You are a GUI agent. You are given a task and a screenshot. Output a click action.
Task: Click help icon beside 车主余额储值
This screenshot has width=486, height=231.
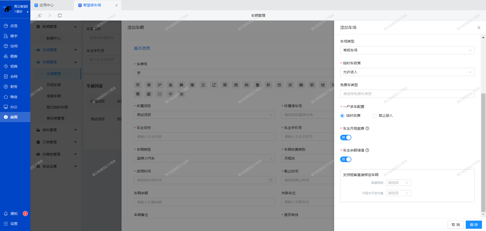click(x=367, y=150)
